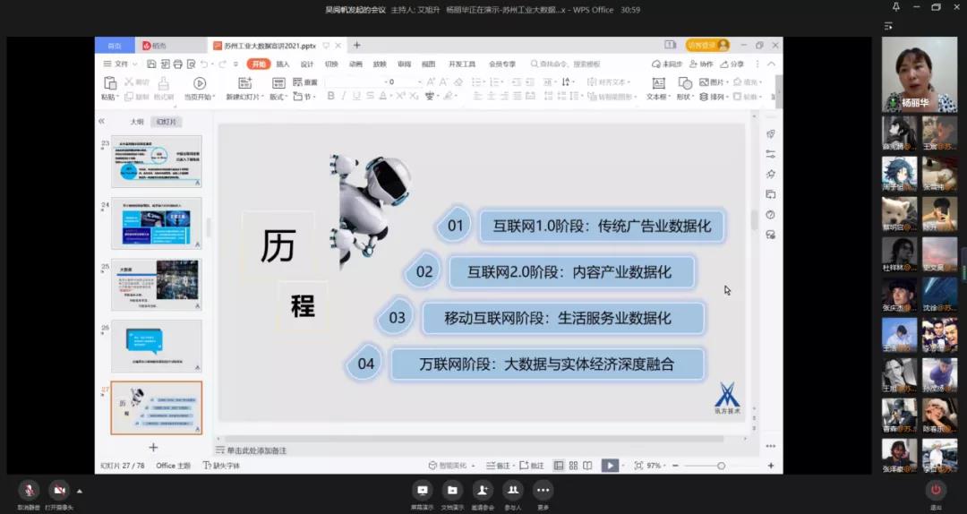Click the screen share (屏幕演示) icon
This screenshot has width=967, height=514.
pos(423,490)
